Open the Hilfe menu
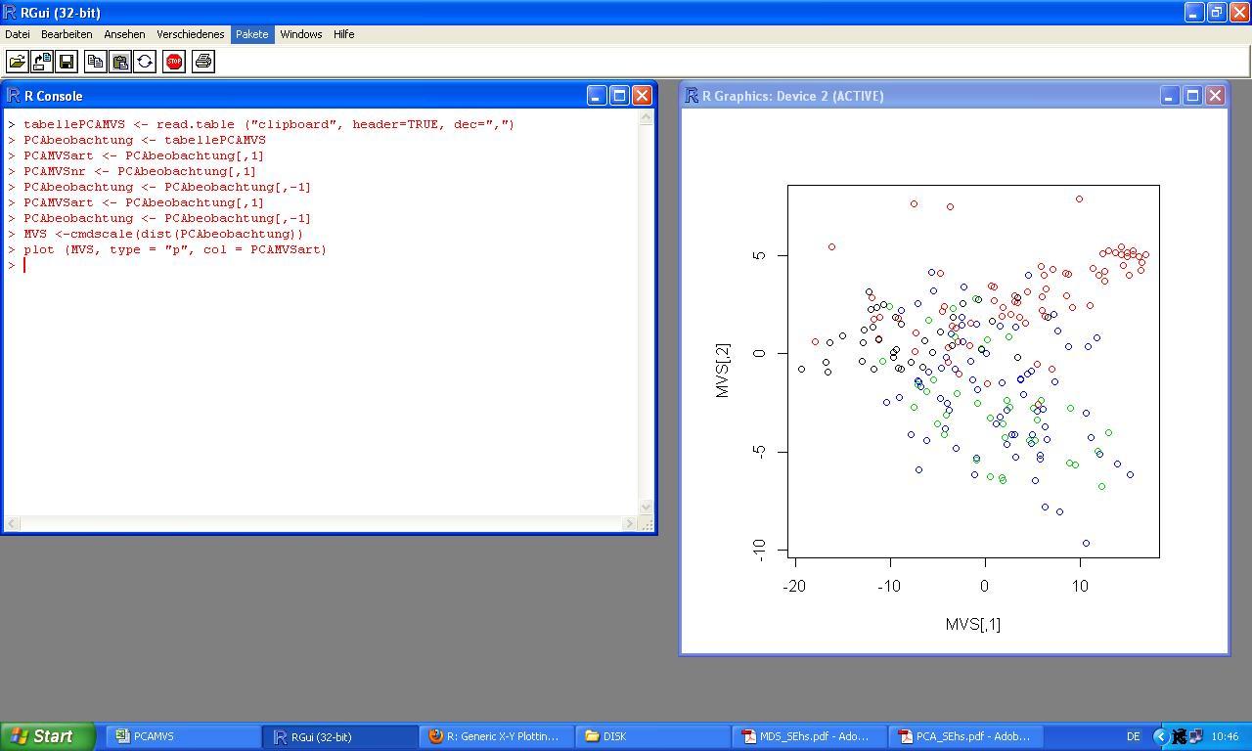The height and width of the screenshot is (751, 1252). pyautogui.click(x=343, y=34)
